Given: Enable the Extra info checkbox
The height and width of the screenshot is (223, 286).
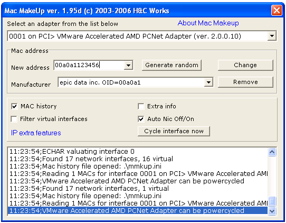Looking at the screenshot, I should pos(141,106).
